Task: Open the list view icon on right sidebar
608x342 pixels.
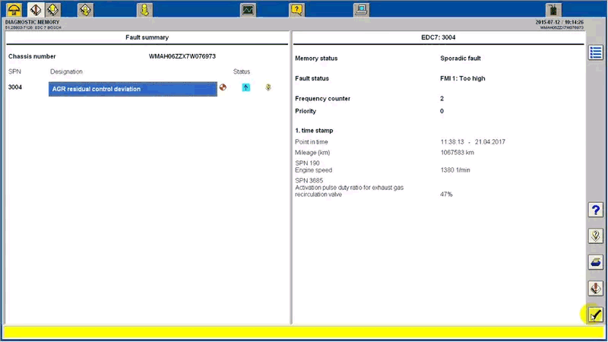Action: click(x=596, y=52)
